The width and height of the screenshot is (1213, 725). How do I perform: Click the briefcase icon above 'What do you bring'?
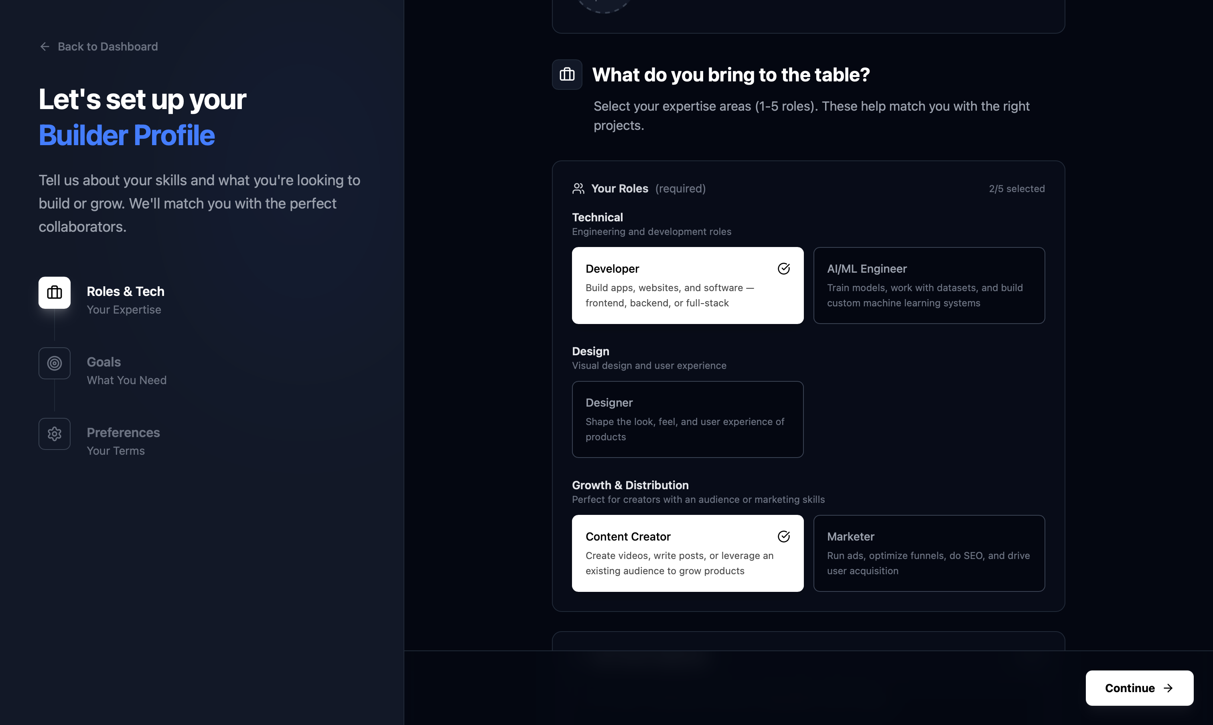(567, 74)
